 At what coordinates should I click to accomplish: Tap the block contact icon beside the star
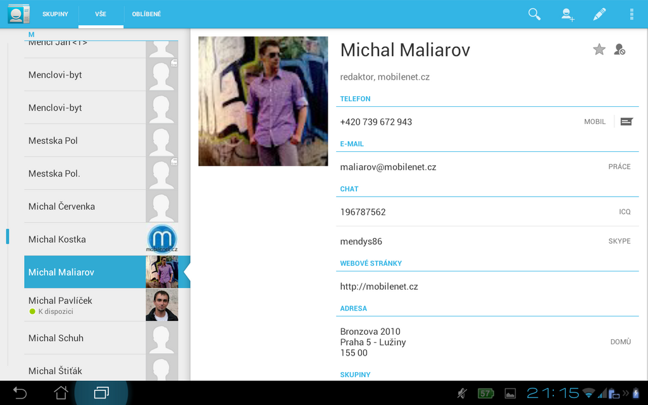(620, 49)
